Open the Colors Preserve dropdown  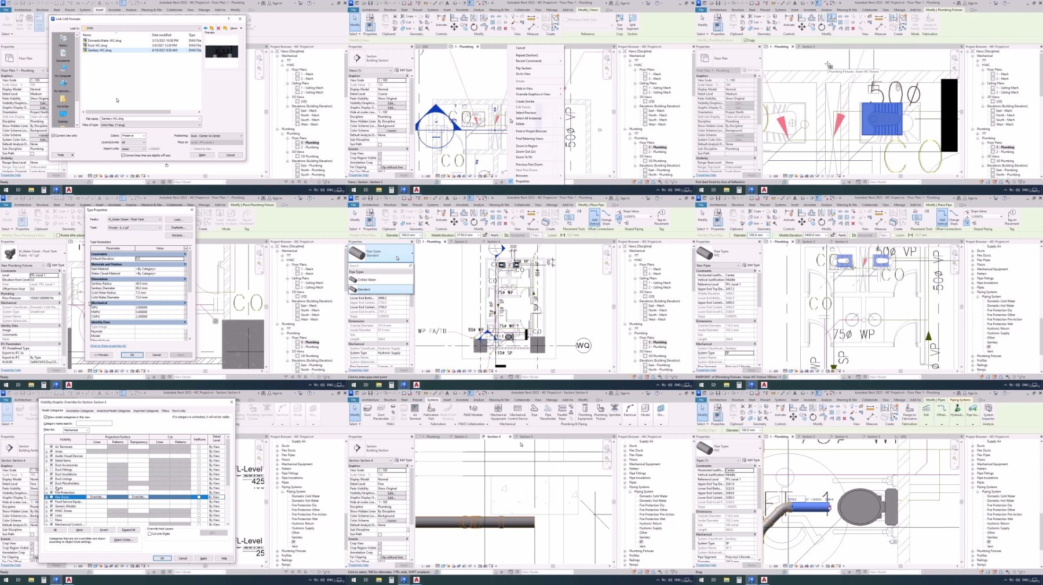(x=134, y=135)
